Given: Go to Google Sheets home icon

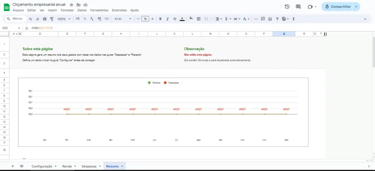Looking at the screenshot, I should point(7,7).
